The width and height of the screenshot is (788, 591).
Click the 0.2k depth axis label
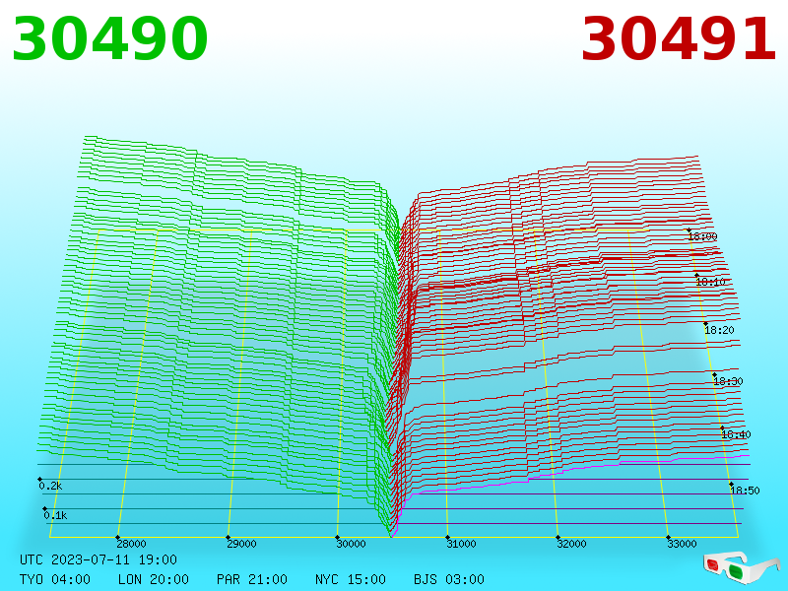click(x=50, y=486)
